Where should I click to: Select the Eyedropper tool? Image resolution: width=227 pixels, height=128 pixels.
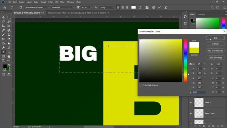[3, 30]
